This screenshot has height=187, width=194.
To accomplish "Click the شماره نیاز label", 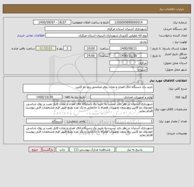I will click(180, 22).
